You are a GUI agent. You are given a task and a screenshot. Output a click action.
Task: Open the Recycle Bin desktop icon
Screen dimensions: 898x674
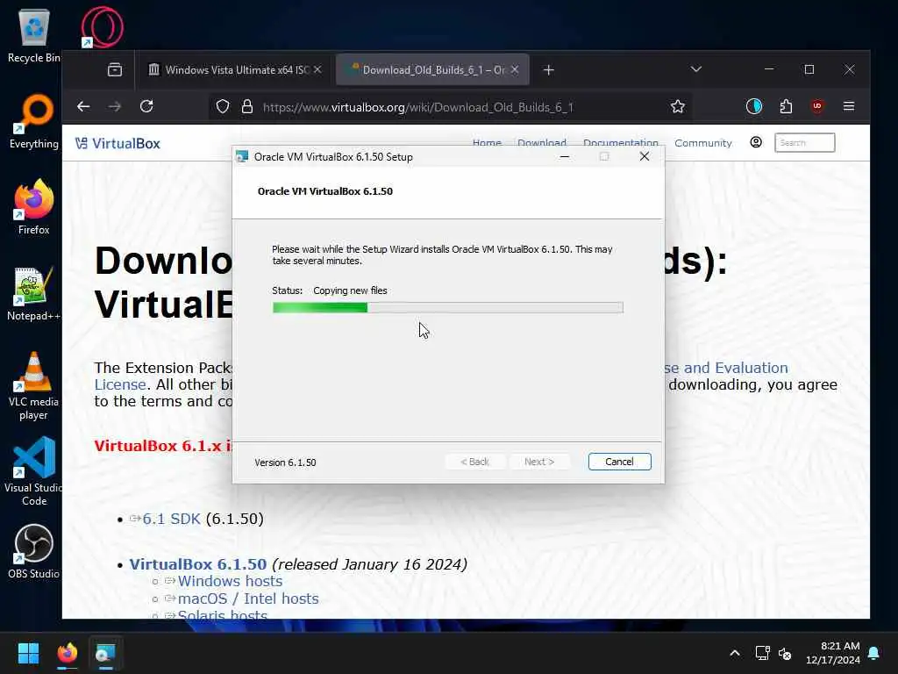(x=34, y=35)
